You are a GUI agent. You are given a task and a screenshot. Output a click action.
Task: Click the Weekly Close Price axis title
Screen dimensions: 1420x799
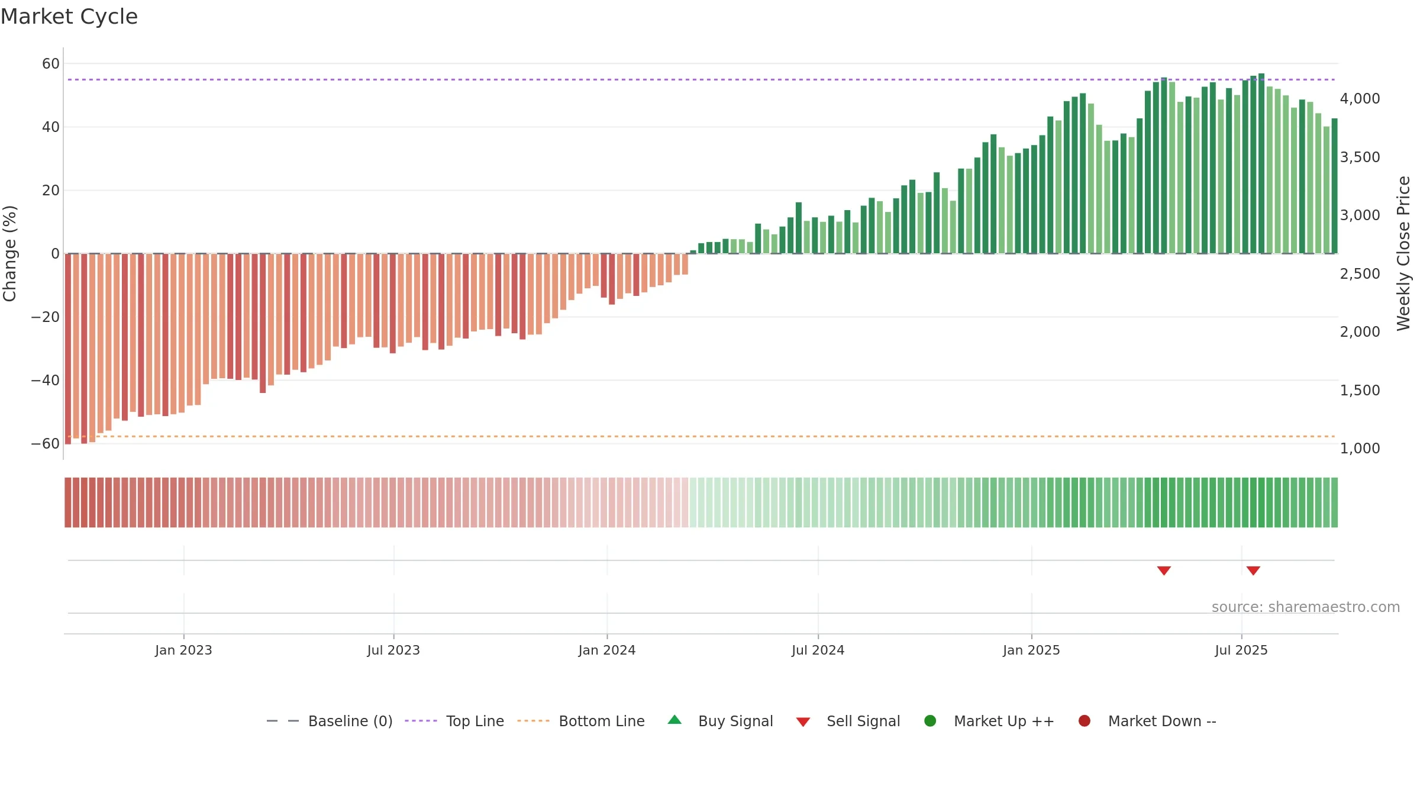pos(1403,253)
